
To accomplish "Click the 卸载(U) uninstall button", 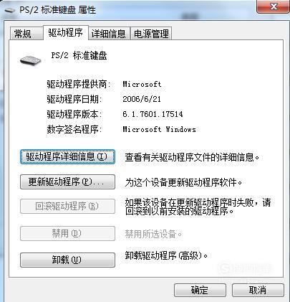I will pos(67,260).
